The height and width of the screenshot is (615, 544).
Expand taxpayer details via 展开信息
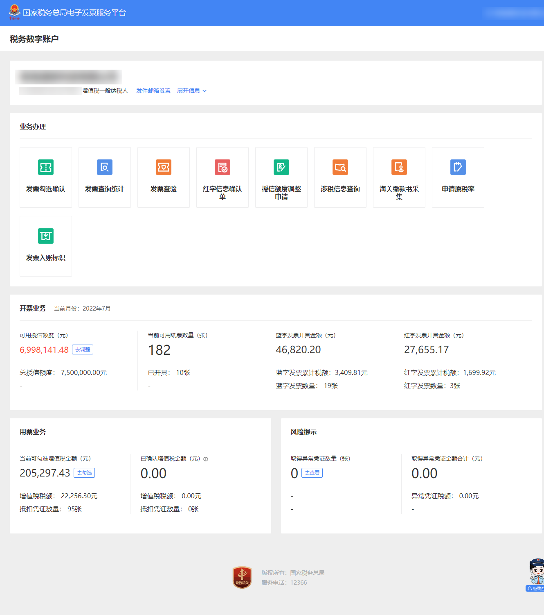click(x=191, y=91)
